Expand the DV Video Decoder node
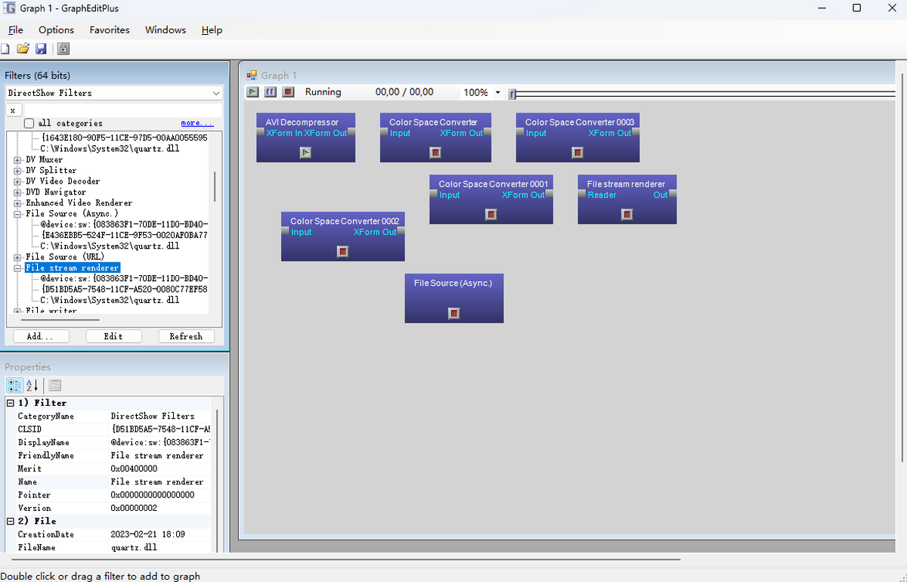 [x=18, y=181]
